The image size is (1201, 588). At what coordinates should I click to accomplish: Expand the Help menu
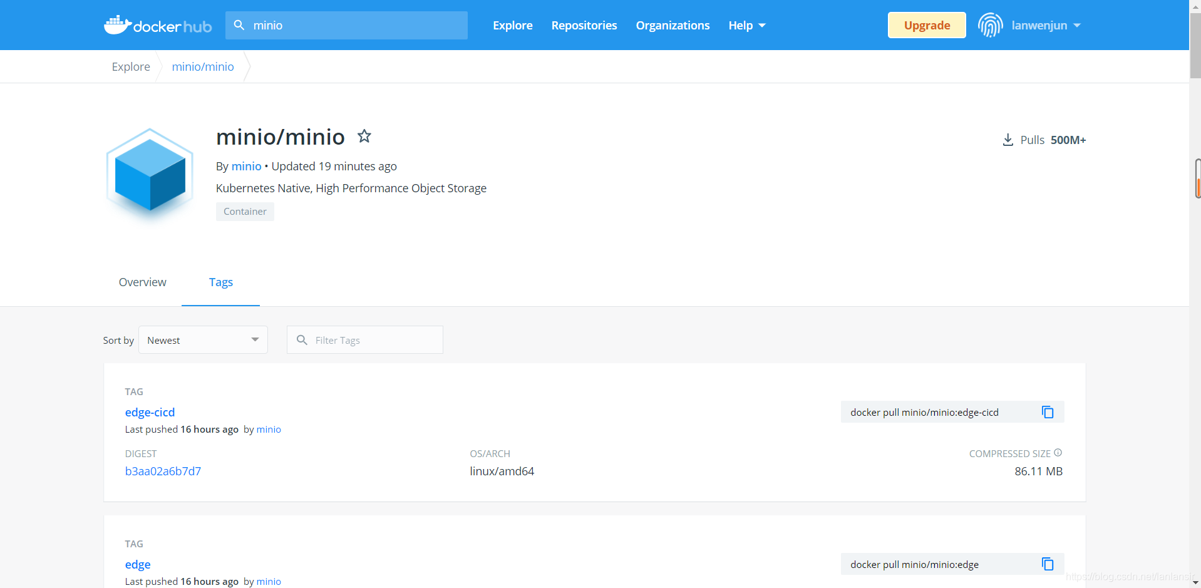pyautogui.click(x=747, y=25)
